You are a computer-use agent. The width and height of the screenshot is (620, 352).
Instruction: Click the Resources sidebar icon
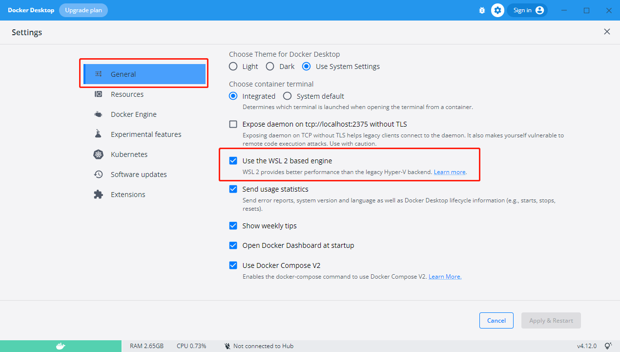tap(98, 94)
